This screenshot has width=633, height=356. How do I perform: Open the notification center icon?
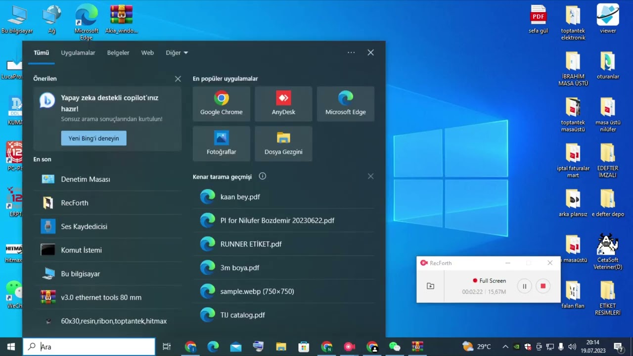tap(618, 347)
